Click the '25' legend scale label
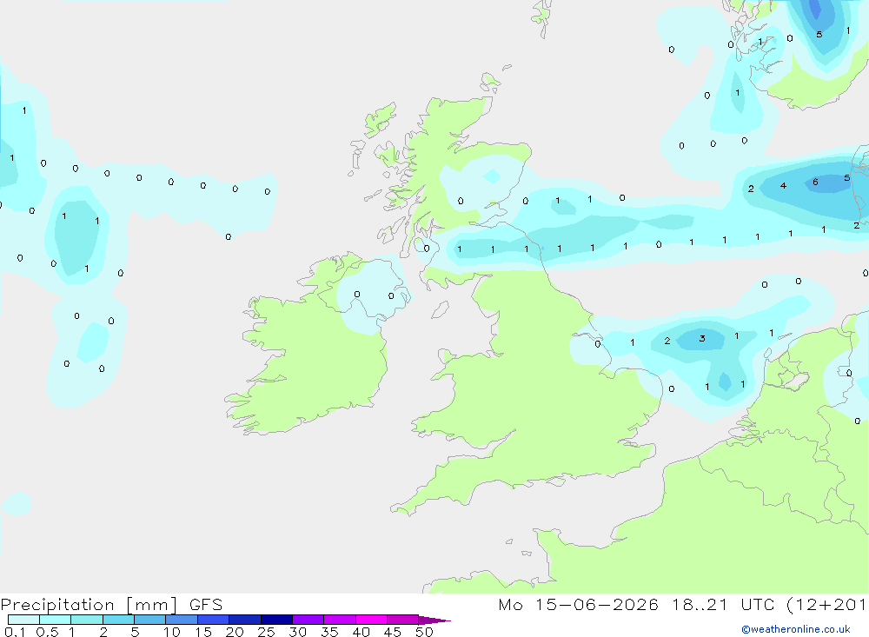Image resolution: width=869 pixels, height=637 pixels. point(266,632)
